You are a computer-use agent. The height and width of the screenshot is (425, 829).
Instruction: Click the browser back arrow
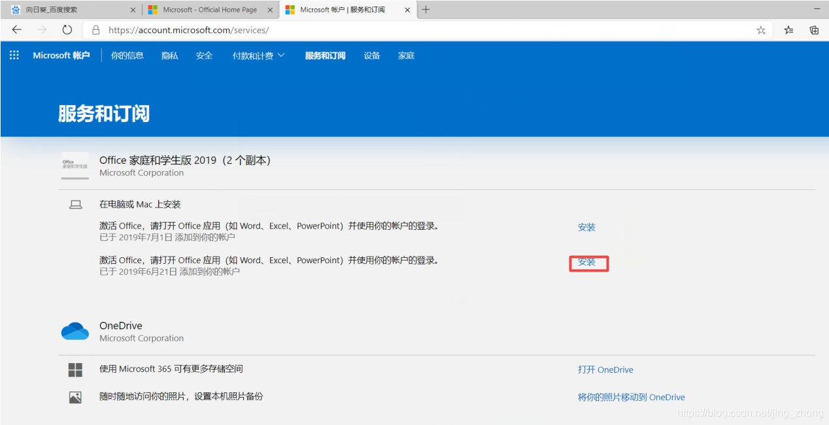tap(17, 30)
